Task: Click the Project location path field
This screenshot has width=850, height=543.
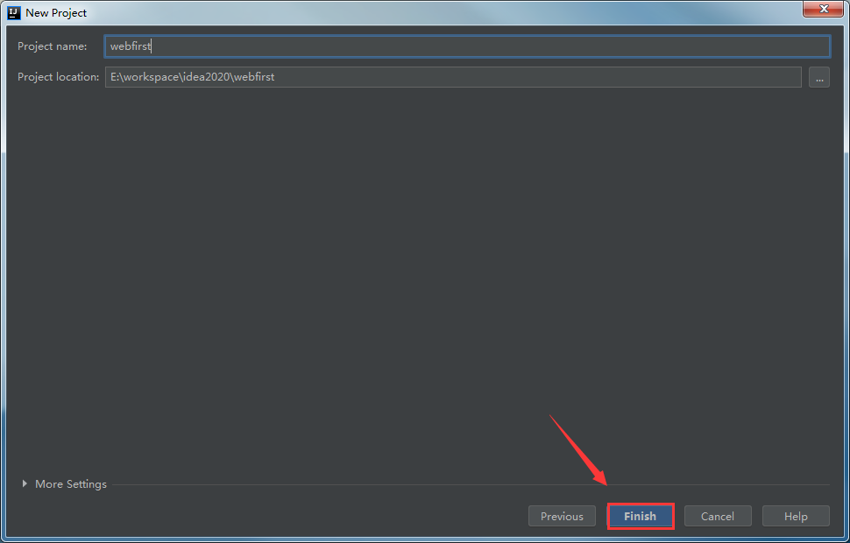Action: point(453,77)
